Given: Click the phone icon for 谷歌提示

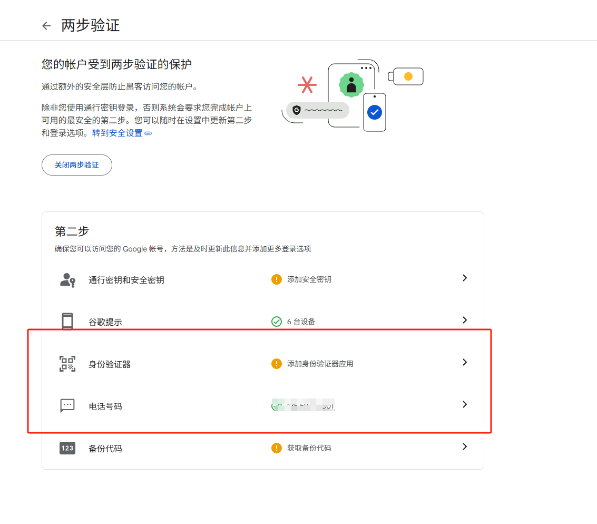Looking at the screenshot, I should (x=67, y=321).
